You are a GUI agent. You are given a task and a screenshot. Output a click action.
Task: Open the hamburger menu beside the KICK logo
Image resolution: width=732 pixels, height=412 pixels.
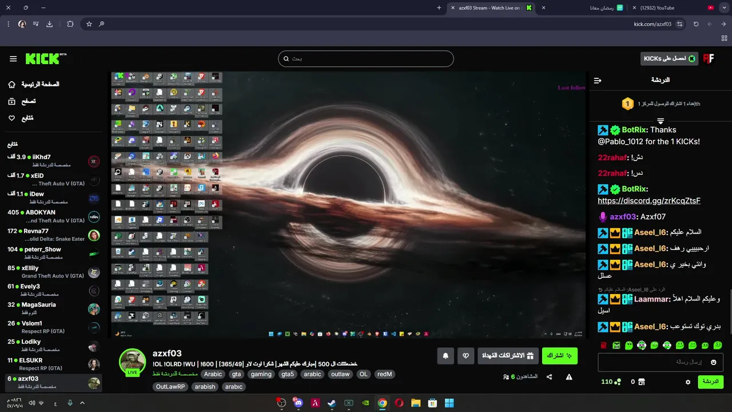(13, 59)
